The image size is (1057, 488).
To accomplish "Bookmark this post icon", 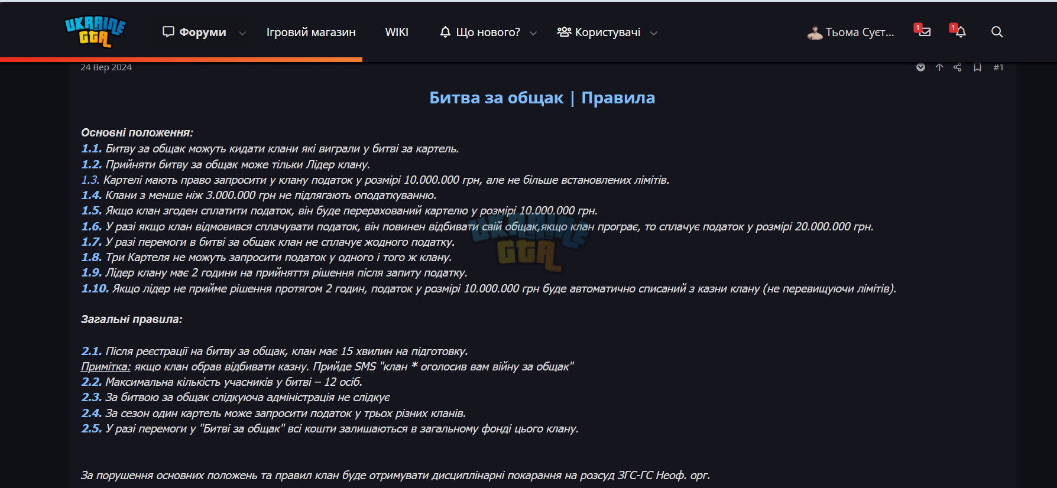I will [978, 67].
